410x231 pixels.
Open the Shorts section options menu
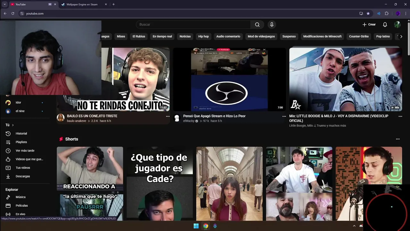(398, 139)
